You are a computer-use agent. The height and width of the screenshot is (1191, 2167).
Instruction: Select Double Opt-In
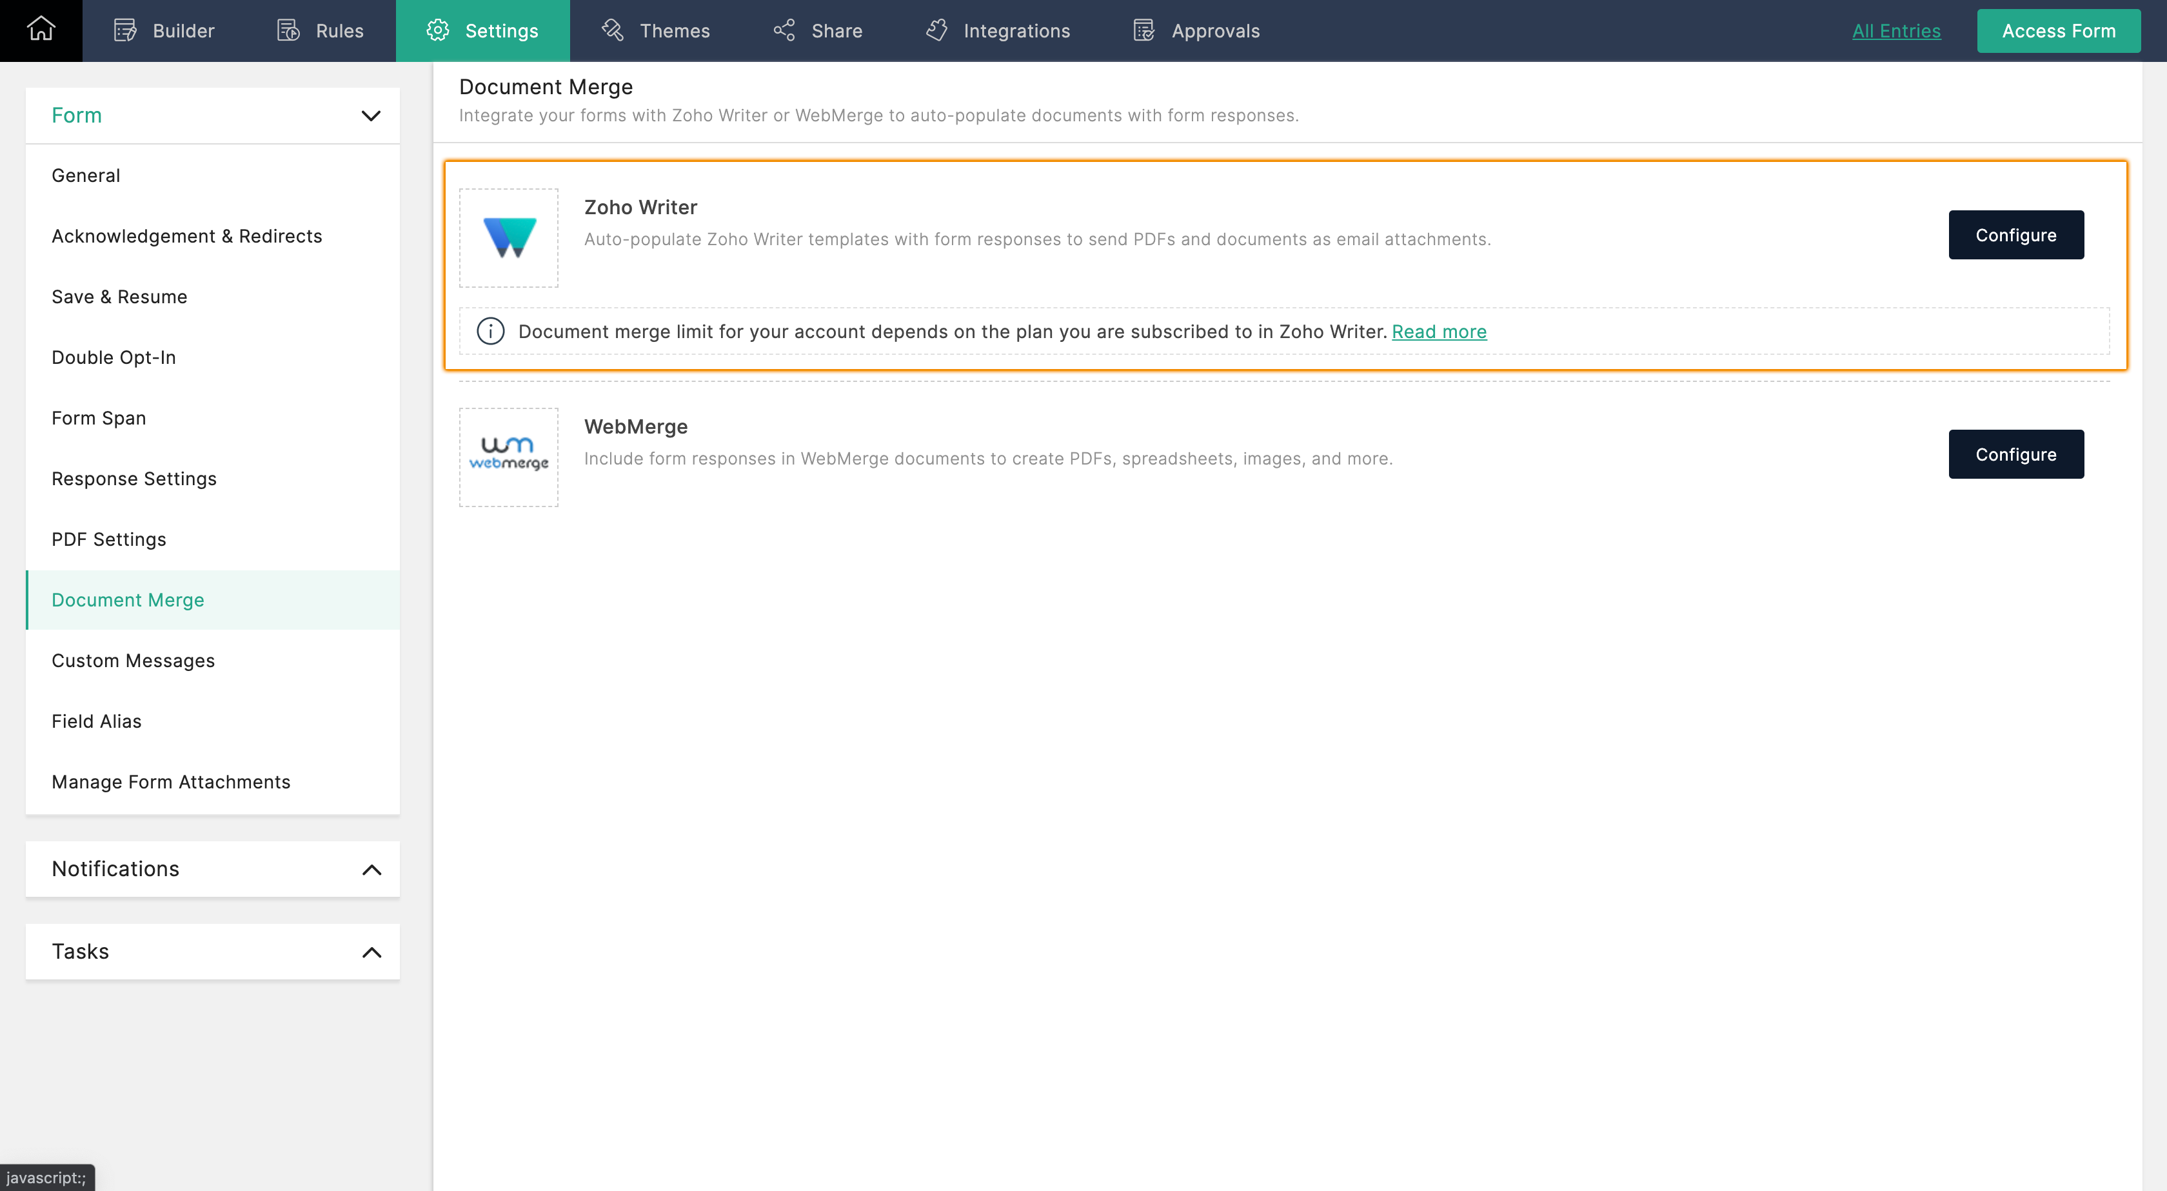(x=212, y=357)
